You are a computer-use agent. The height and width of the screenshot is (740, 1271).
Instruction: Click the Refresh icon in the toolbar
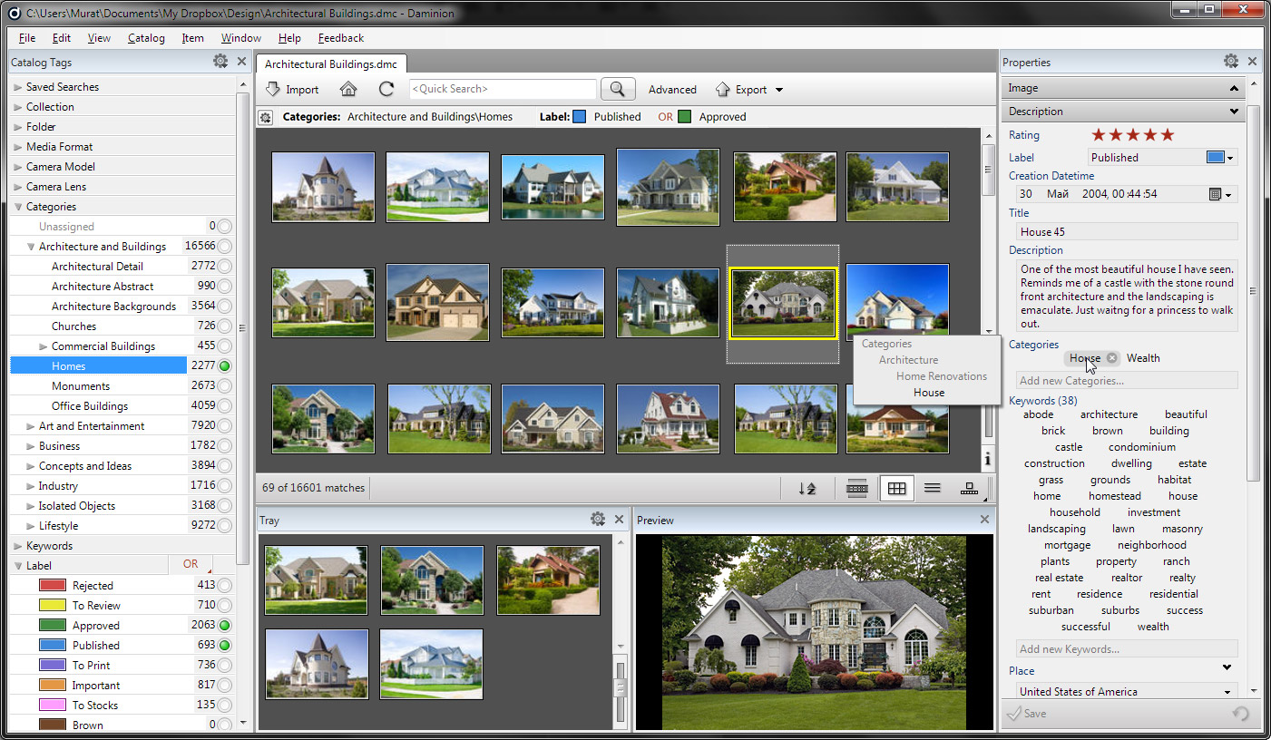click(386, 89)
